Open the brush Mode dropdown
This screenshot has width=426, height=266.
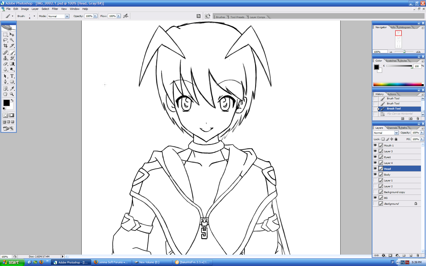click(x=67, y=16)
